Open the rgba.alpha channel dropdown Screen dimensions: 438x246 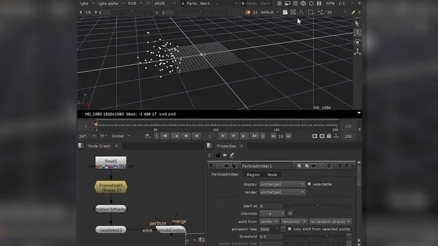(110, 3)
